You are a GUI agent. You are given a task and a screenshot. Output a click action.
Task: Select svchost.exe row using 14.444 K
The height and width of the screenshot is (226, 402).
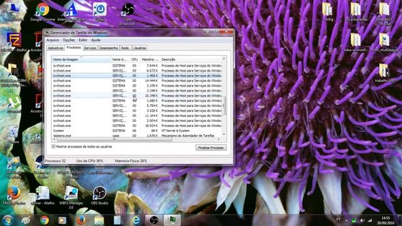[x=136, y=81]
